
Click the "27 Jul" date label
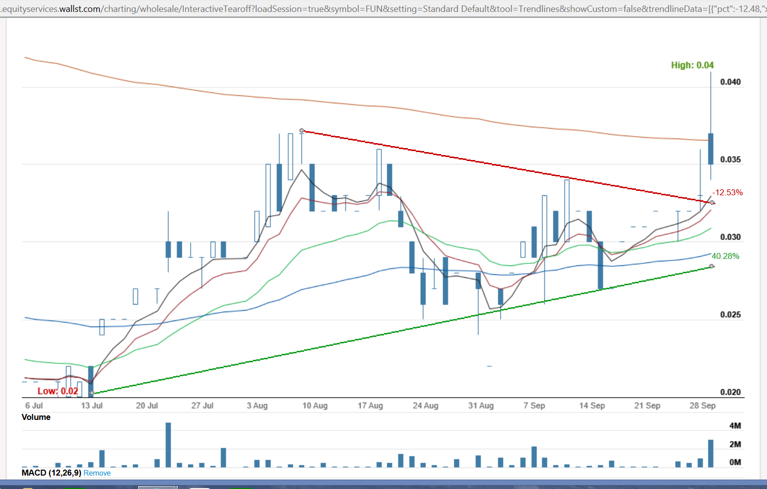202,406
